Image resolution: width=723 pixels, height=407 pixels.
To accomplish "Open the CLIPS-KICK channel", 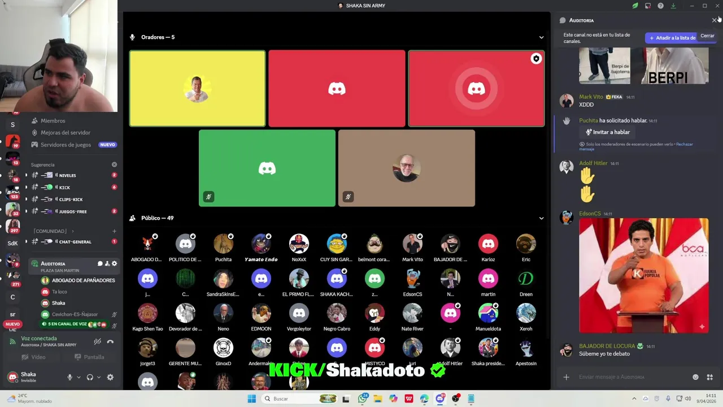I will [x=73, y=199].
